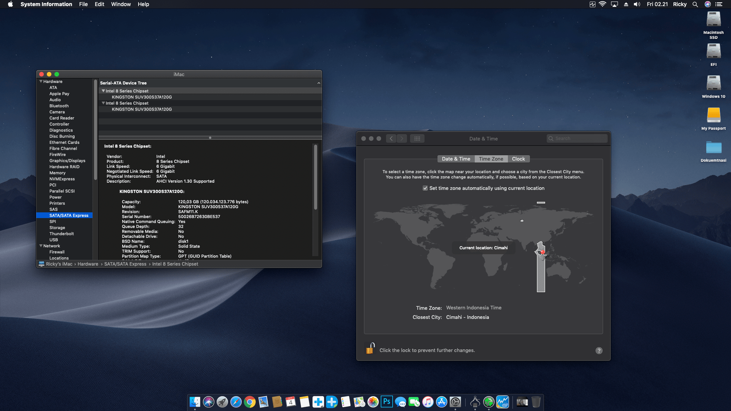Image resolution: width=731 pixels, height=411 pixels.
Task: Open the volume control in menu bar
Action: [637, 4]
